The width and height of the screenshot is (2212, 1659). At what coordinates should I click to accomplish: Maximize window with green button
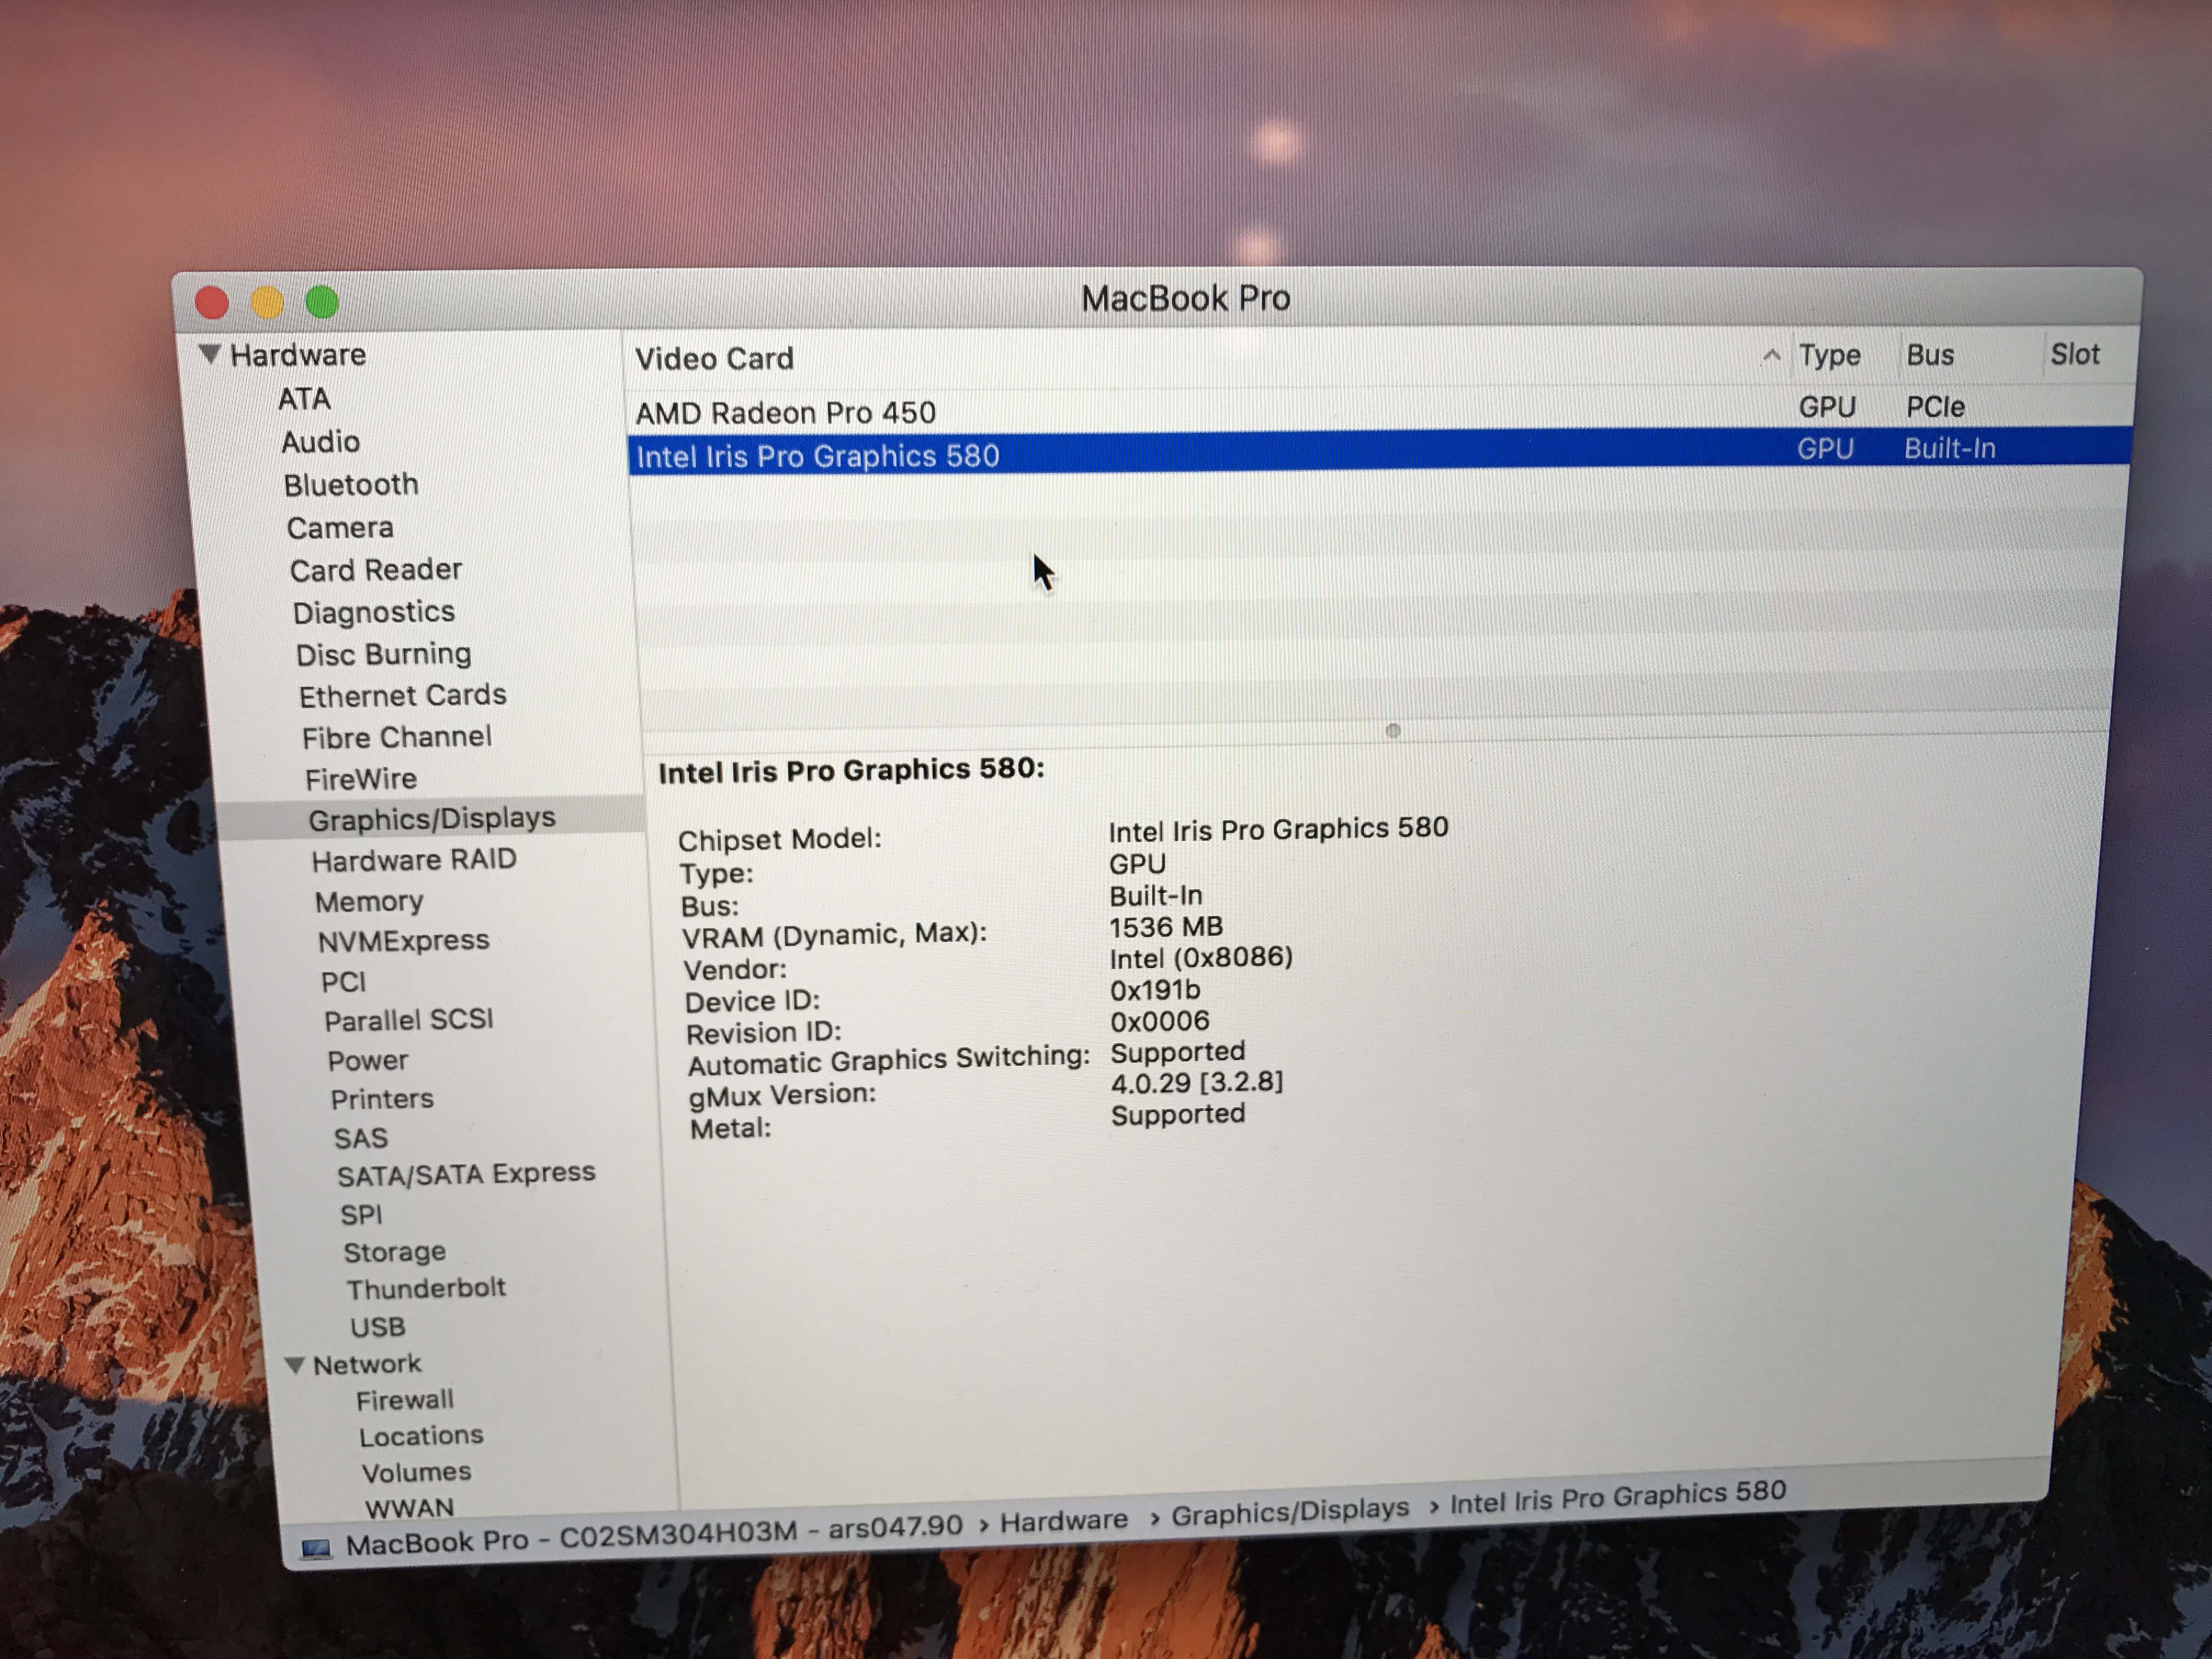click(x=322, y=302)
